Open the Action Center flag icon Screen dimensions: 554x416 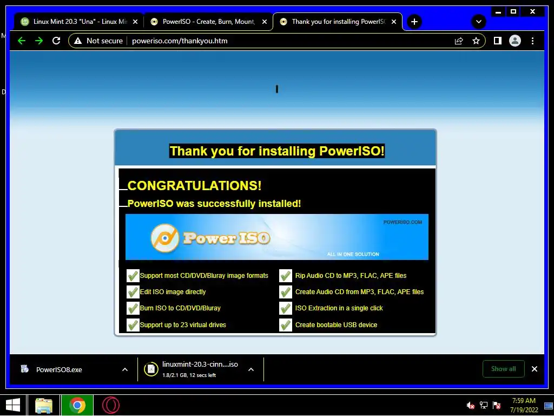point(497,405)
